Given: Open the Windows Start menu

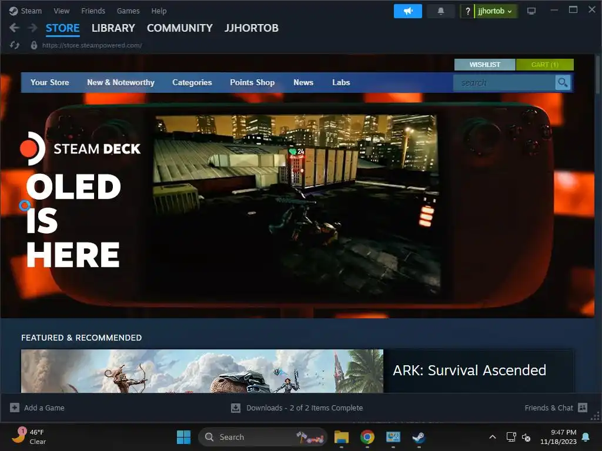Looking at the screenshot, I should pos(183,437).
